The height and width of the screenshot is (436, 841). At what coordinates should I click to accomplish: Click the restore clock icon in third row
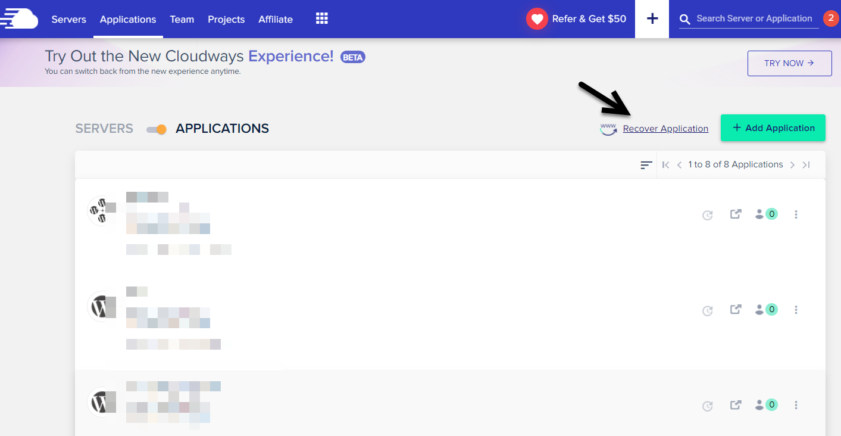tap(708, 406)
